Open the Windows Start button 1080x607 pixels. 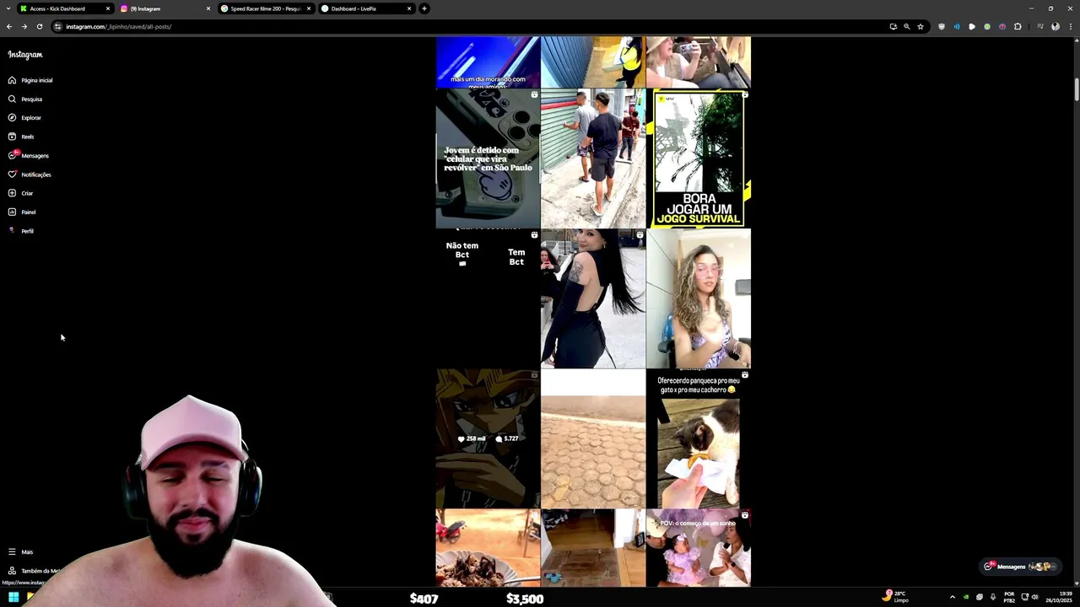click(13, 597)
